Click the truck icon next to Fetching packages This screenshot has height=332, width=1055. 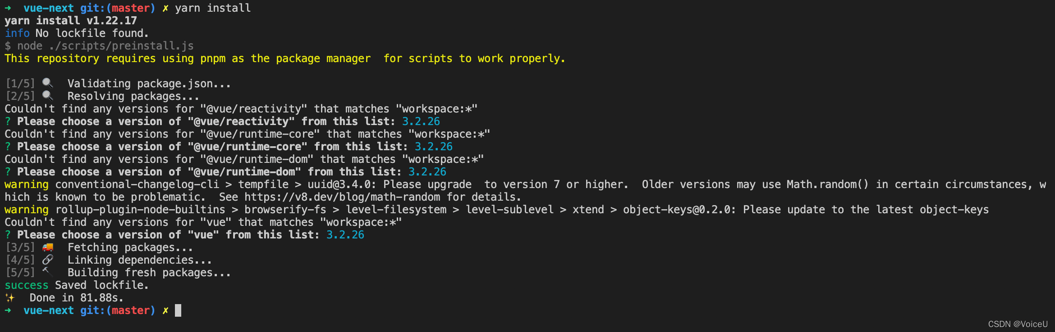(x=47, y=247)
